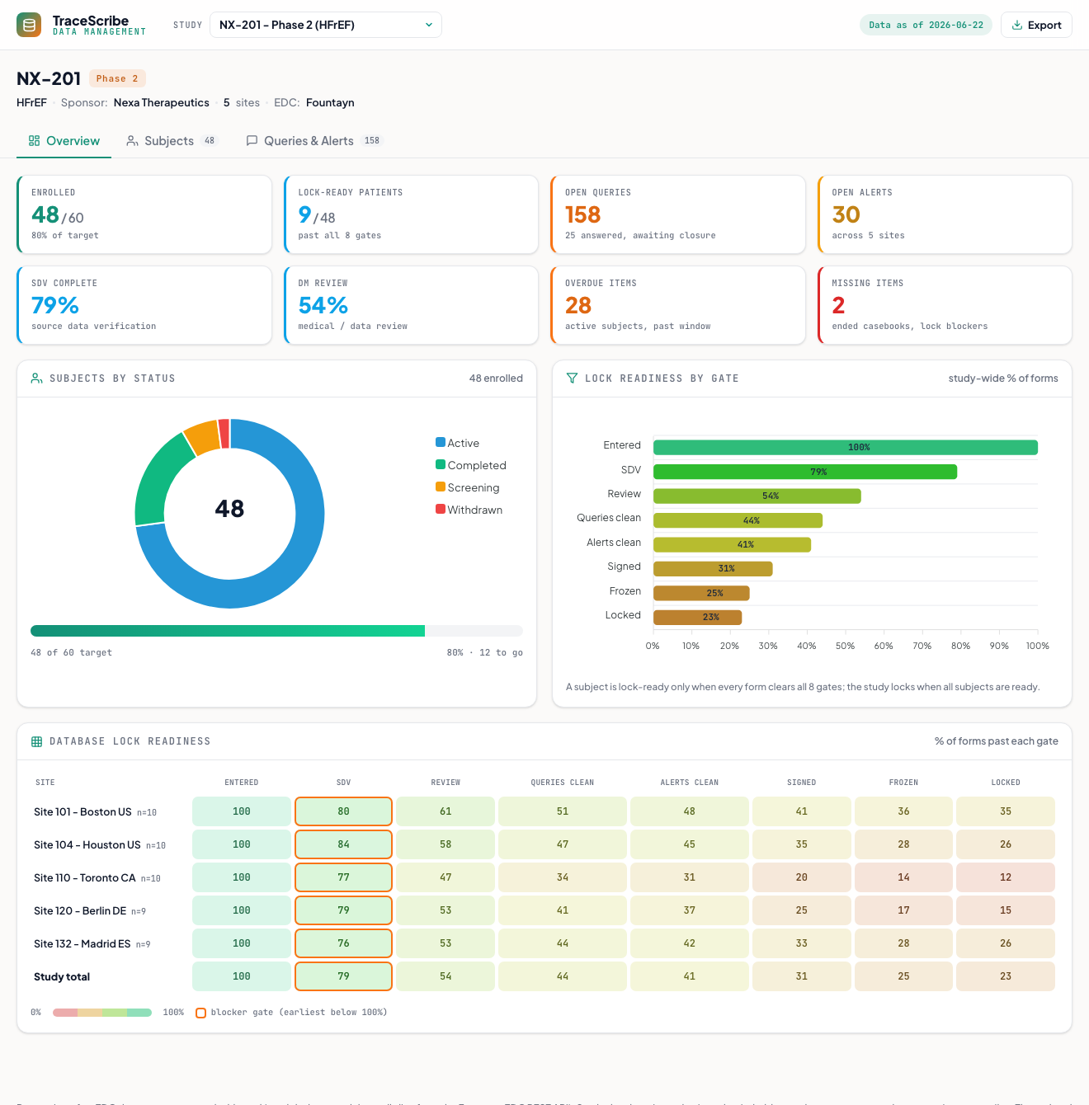1089x1105 pixels.
Task: Click the Database Lock Readiness table icon
Action: (x=36, y=741)
